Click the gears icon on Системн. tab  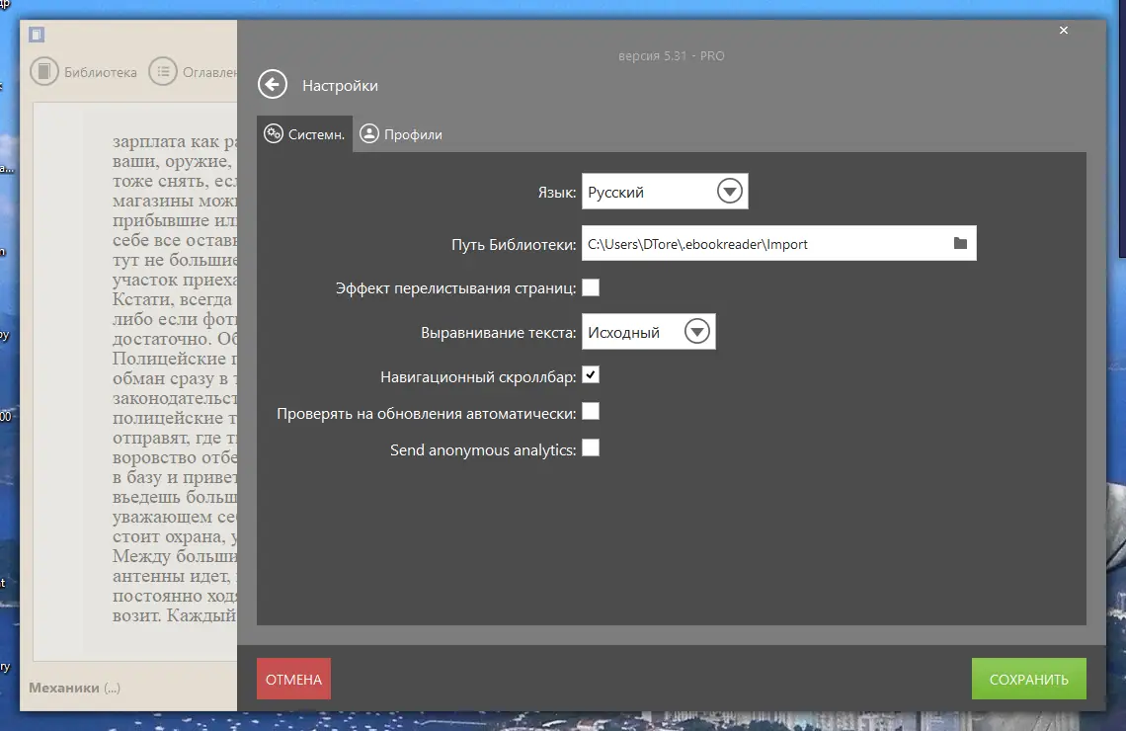pyautogui.click(x=274, y=133)
